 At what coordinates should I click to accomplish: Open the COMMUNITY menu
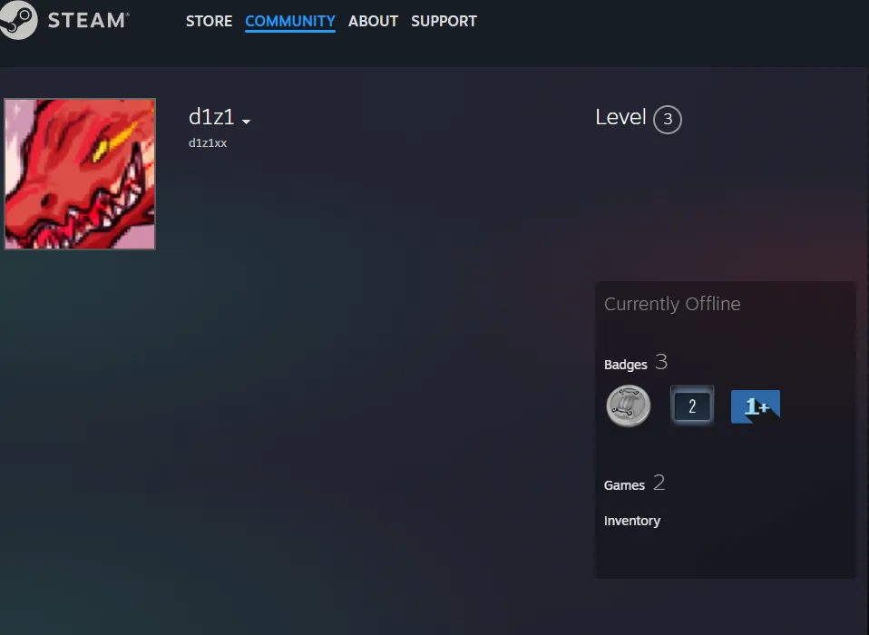290,21
